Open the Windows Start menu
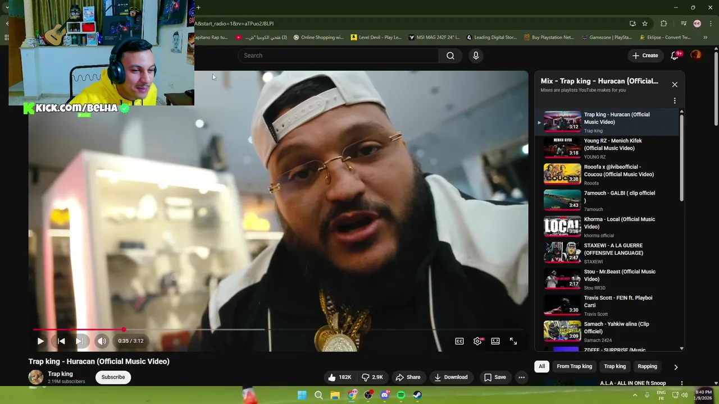This screenshot has width=719, height=404. (x=302, y=395)
